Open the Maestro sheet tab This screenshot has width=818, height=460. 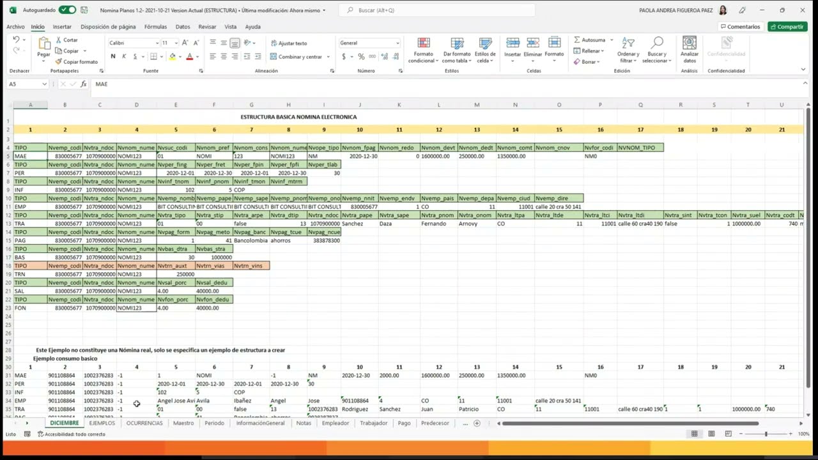coord(183,423)
